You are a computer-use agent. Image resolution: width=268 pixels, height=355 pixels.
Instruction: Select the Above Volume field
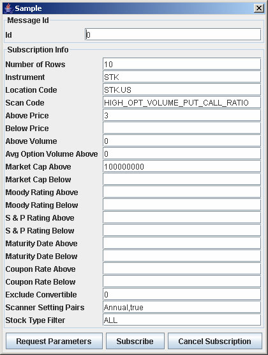click(182, 141)
